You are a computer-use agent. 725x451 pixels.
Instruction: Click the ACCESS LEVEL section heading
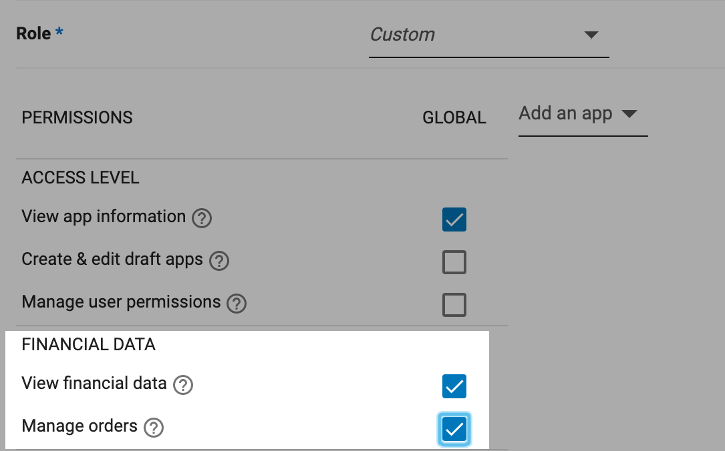point(80,178)
